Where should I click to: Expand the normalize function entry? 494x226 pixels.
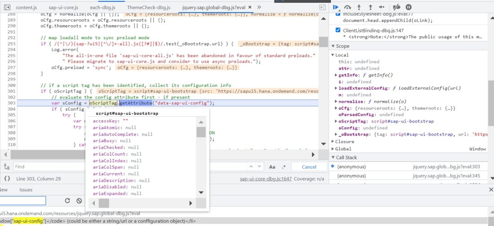click(x=336, y=101)
